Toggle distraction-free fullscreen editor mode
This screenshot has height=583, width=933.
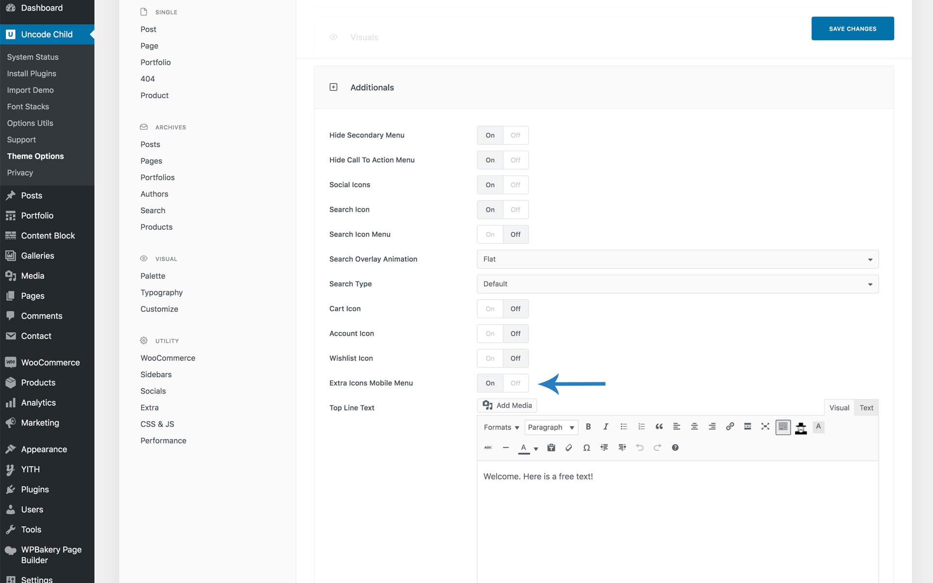765,427
